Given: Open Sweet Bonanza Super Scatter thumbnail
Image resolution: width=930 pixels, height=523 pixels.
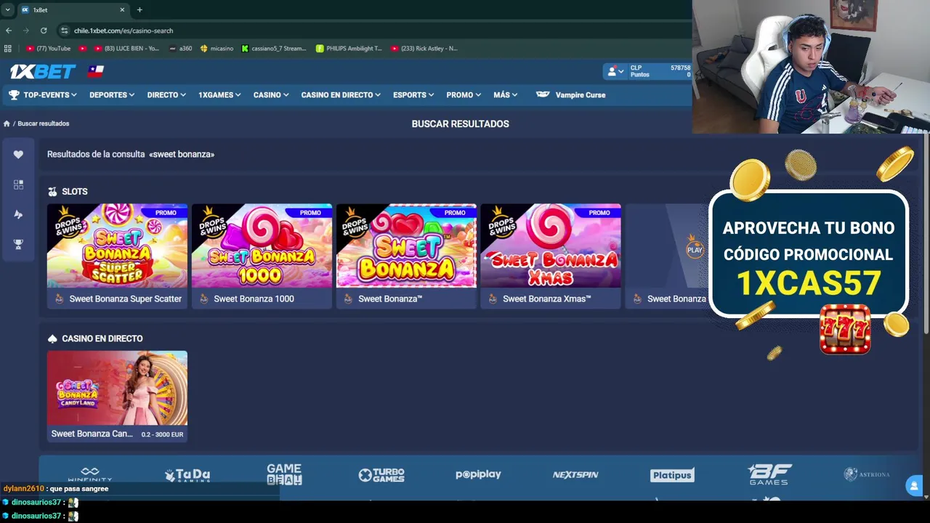Looking at the screenshot, I should point(117,246).
